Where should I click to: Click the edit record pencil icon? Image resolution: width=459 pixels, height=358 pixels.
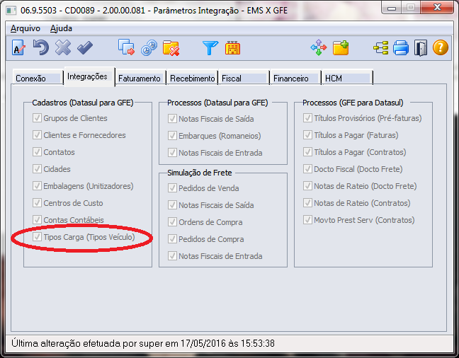18,47
